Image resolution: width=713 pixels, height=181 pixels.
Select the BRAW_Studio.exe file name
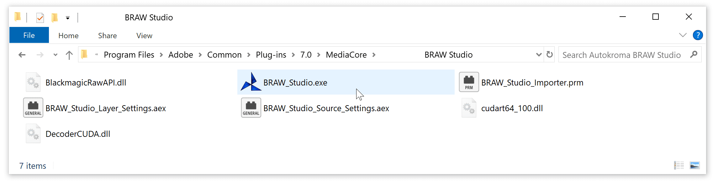[295, 82]
